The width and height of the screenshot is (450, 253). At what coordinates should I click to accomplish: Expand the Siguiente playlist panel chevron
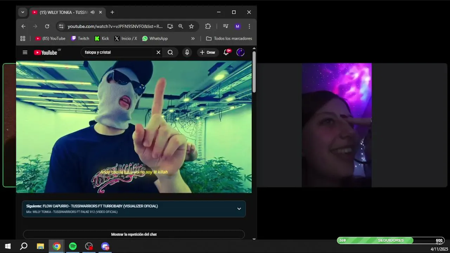pyautogui.click(x=239, y=209)
